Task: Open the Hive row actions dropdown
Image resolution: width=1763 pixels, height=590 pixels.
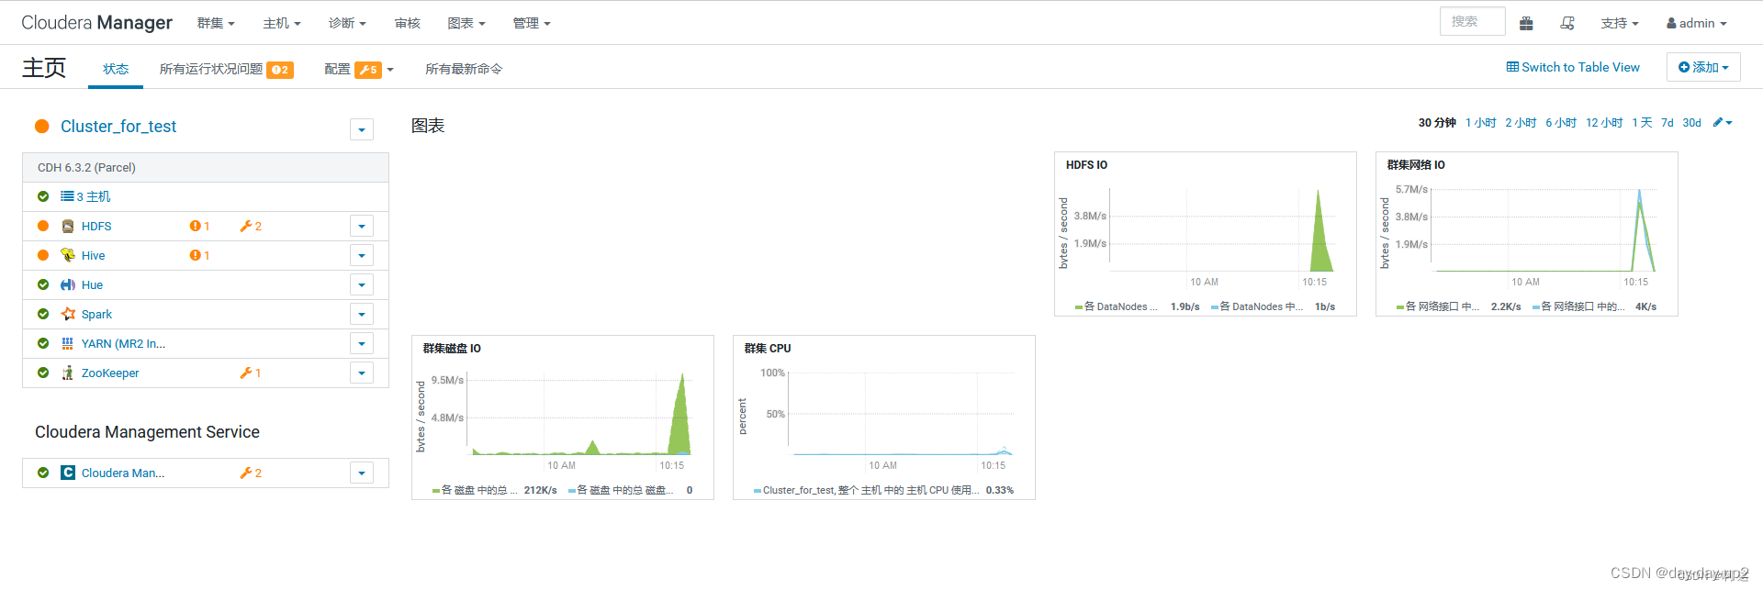Action: coord(362,255)
